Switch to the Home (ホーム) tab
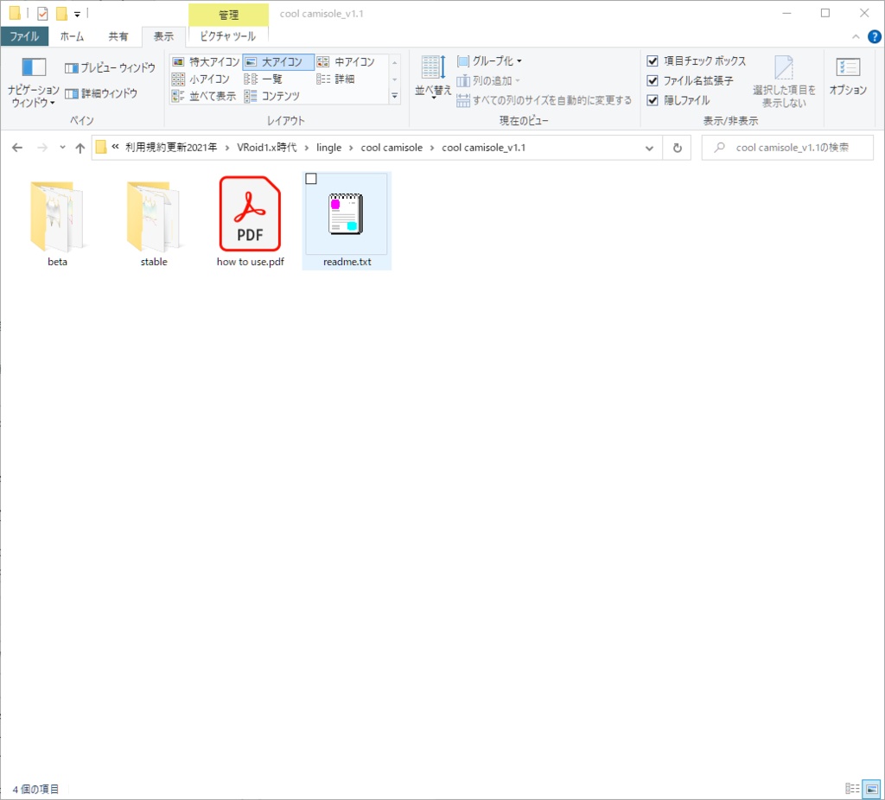The width and height of the screenshot is (885, 800). pyautogui.click(x=73, y=36)
